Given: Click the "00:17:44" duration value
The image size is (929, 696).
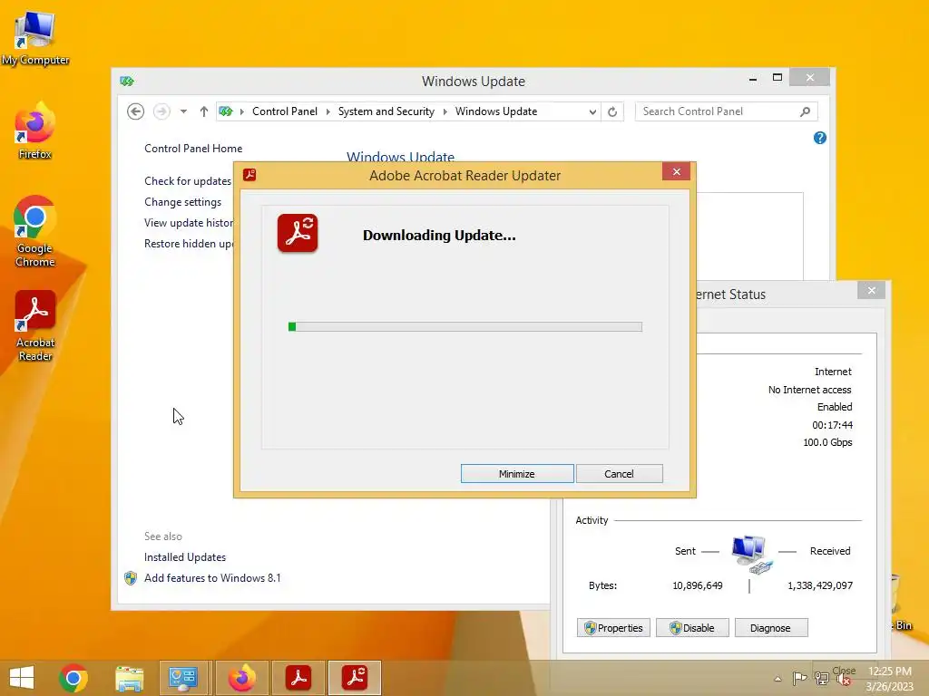Looking at the screenshot, I should tap(832, 425).
